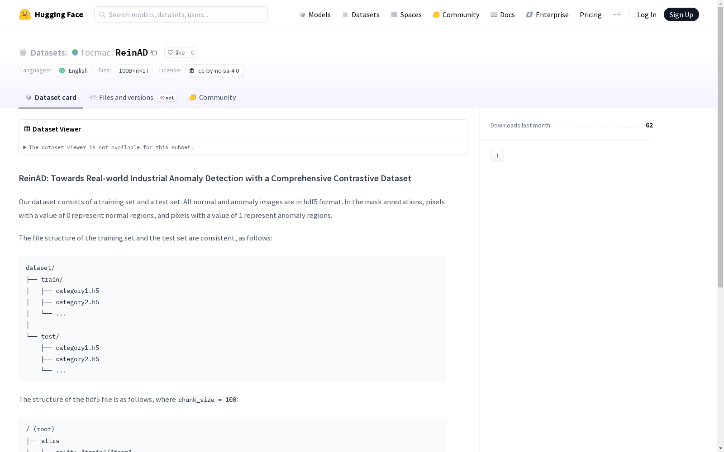Click the 100B<n<1T size tag
The image size is (724, 452).
(134, 71)
